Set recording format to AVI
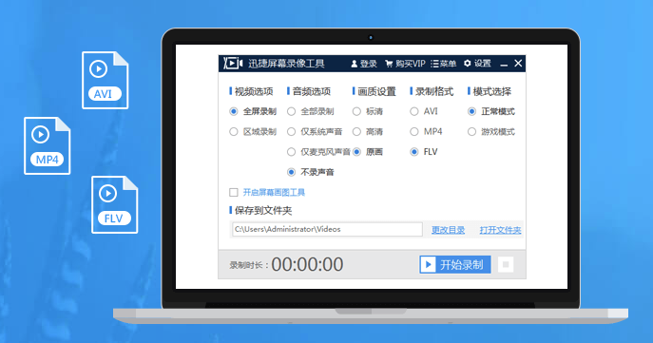The width and height of the screenshot is (653, 343). tap(414, 111)
